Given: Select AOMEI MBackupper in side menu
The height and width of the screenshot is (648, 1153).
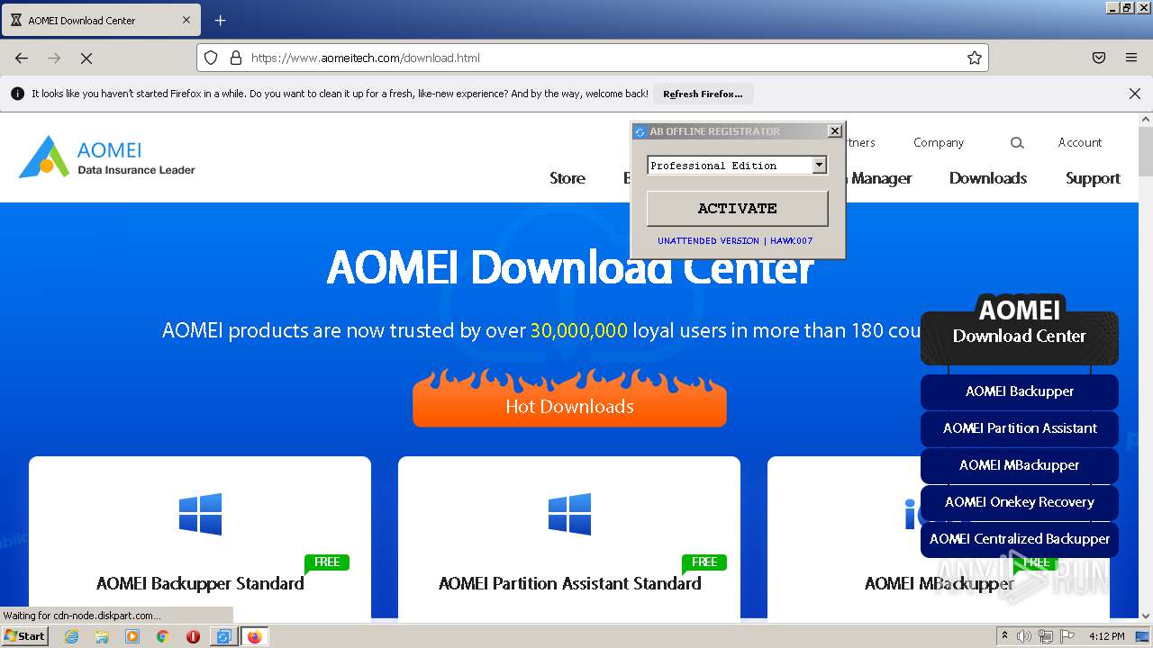Looking at the screenshot, I should [1020, 465].
